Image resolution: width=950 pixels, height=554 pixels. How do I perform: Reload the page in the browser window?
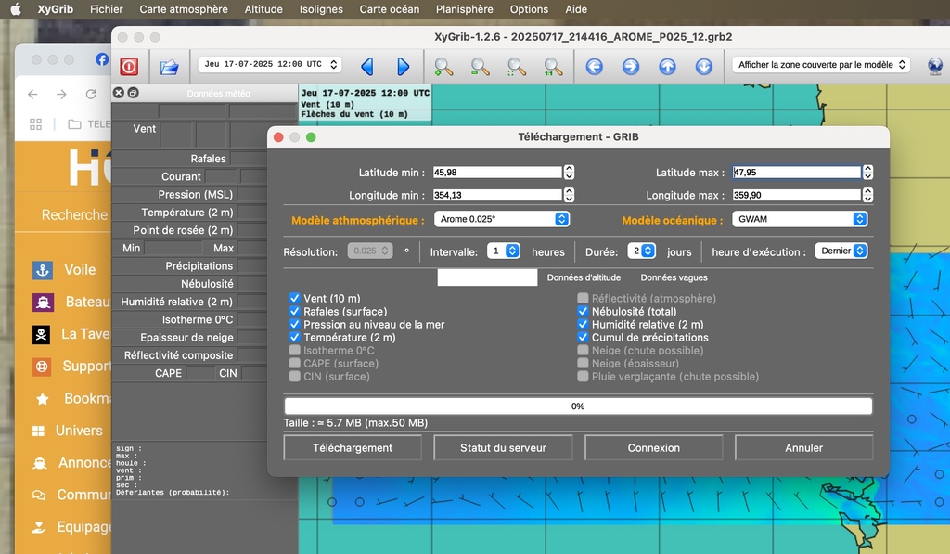pos(91,94)
